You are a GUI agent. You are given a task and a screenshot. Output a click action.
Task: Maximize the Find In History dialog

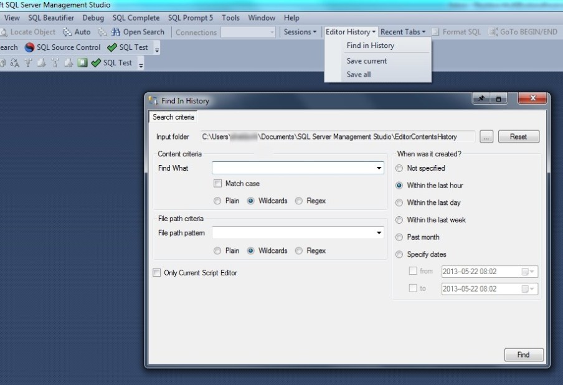click(498, 98)
